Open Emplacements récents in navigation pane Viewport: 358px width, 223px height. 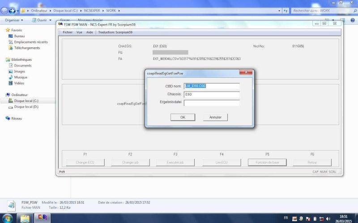[28, 42]
